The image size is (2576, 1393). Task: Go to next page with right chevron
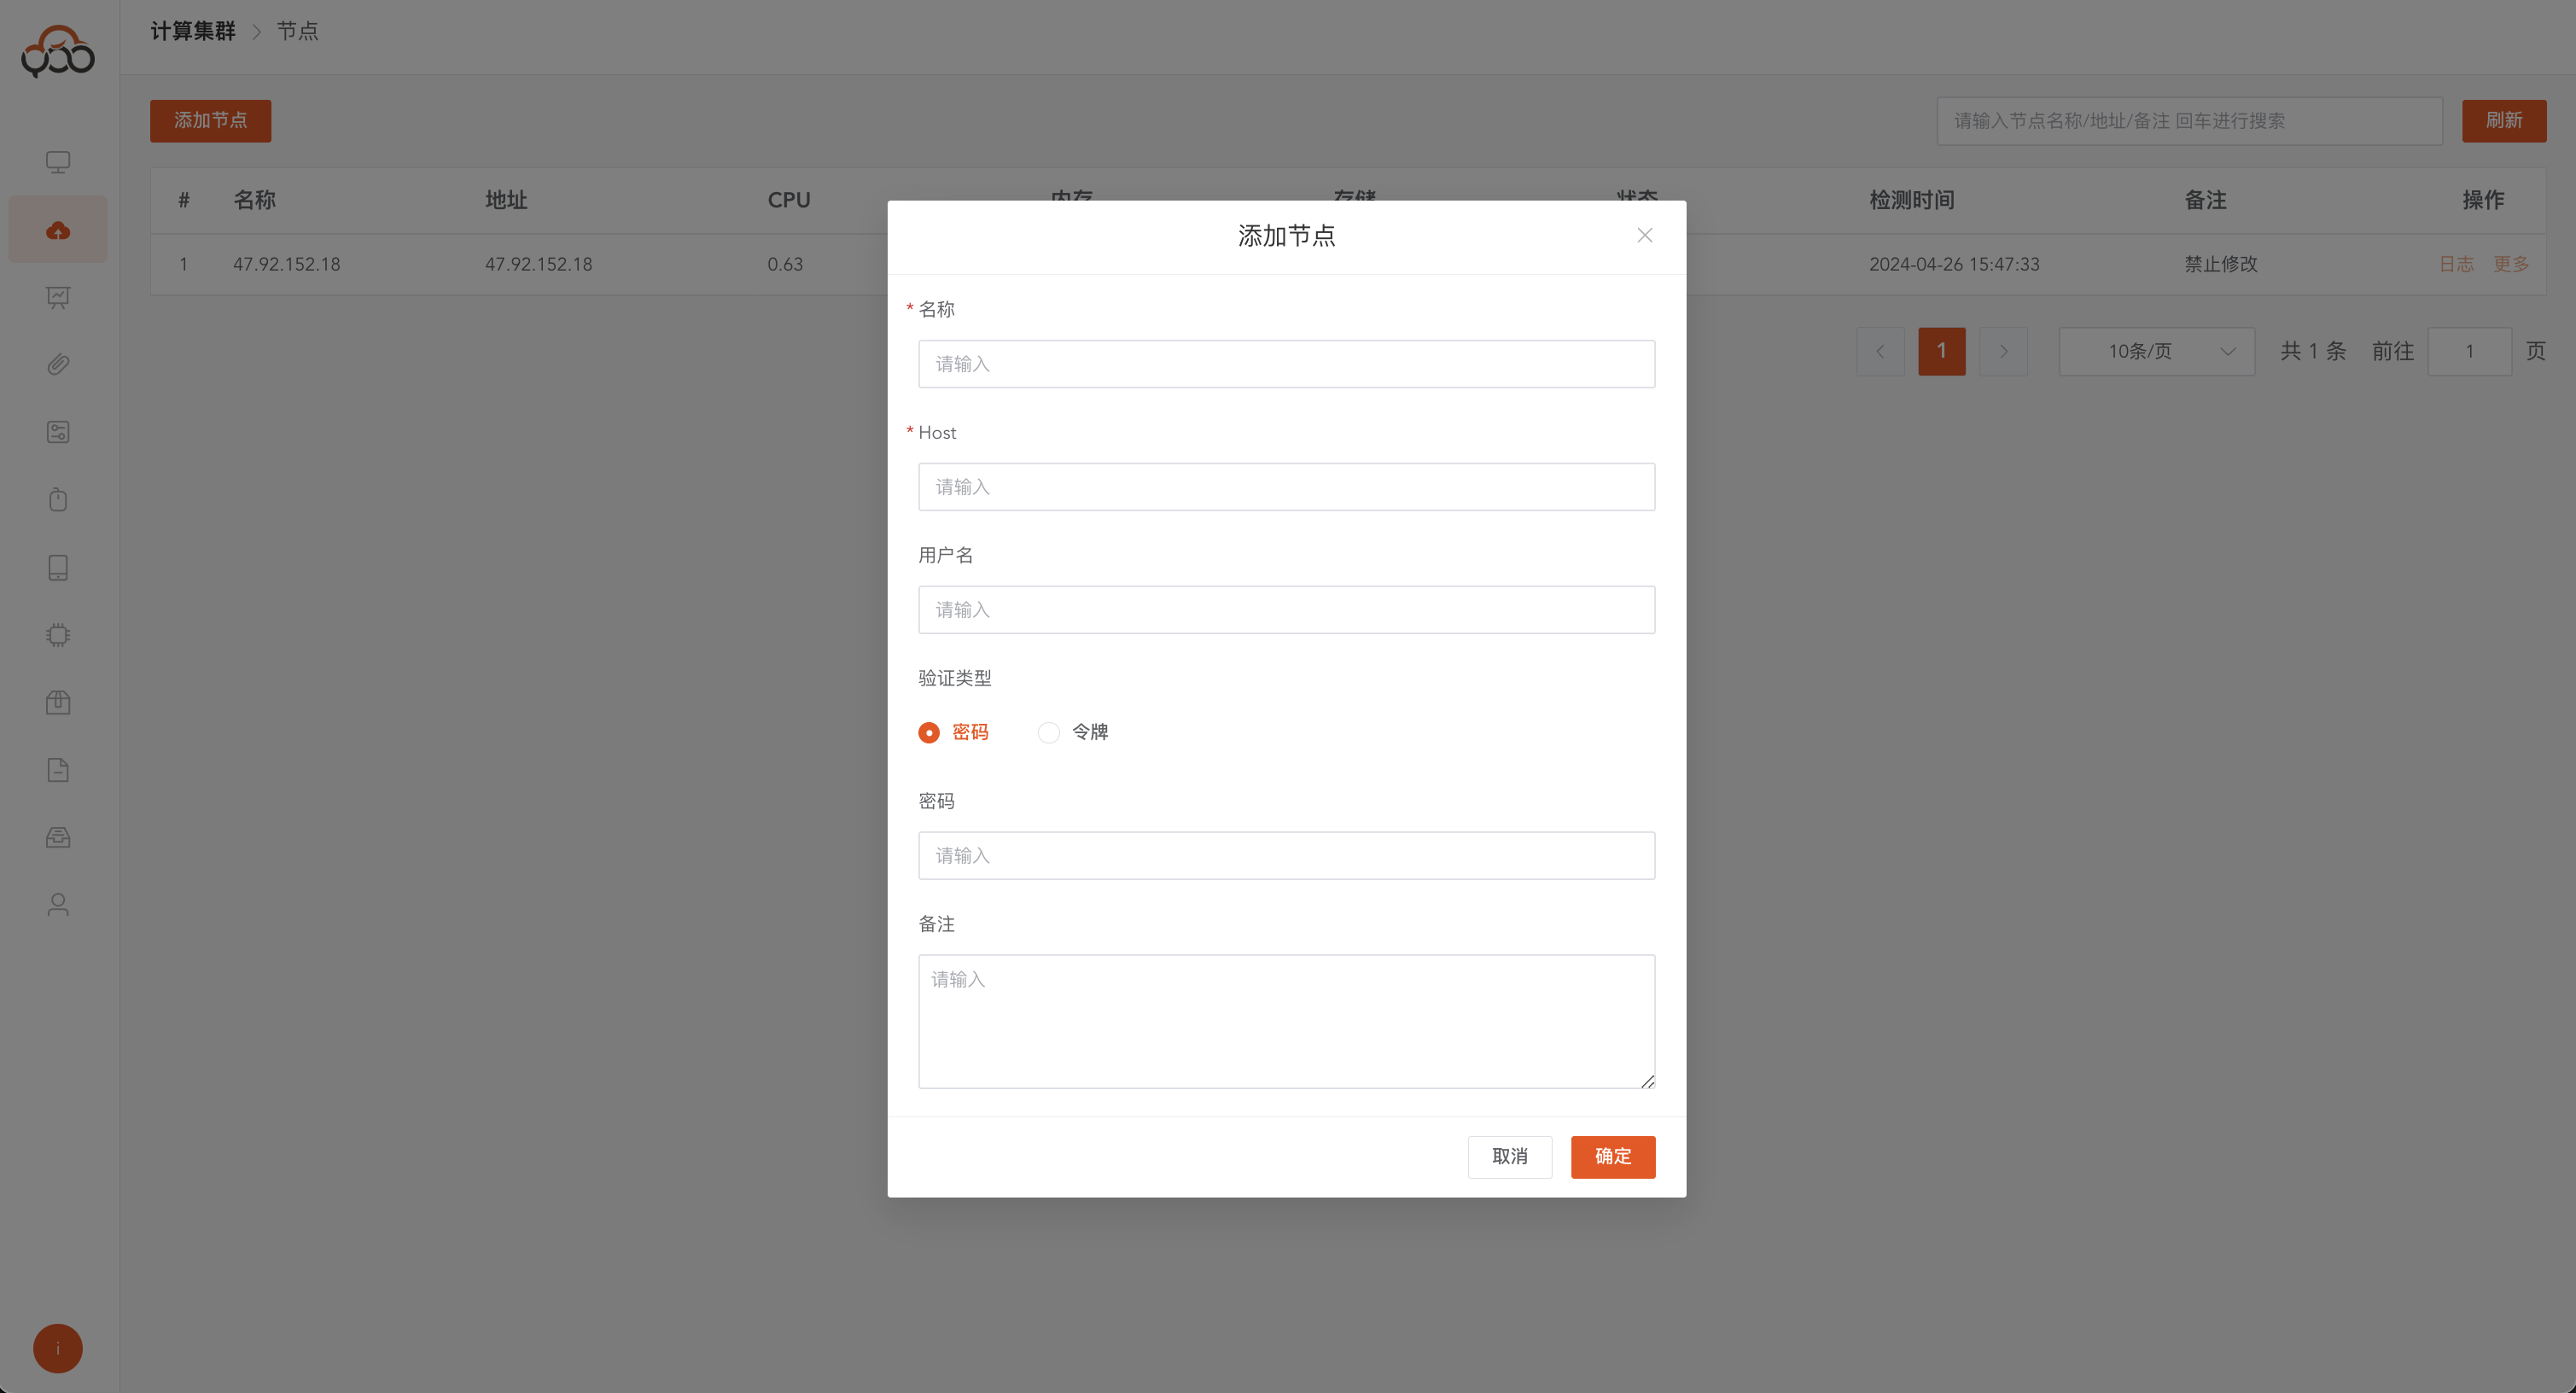[x=2003, y=352]
